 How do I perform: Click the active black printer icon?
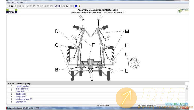pos(67,6)
